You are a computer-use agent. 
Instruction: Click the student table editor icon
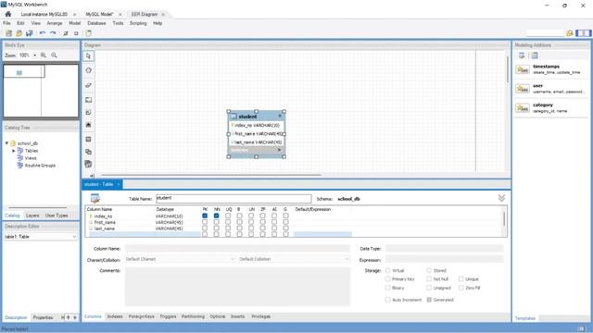click(x=95, y=198)
